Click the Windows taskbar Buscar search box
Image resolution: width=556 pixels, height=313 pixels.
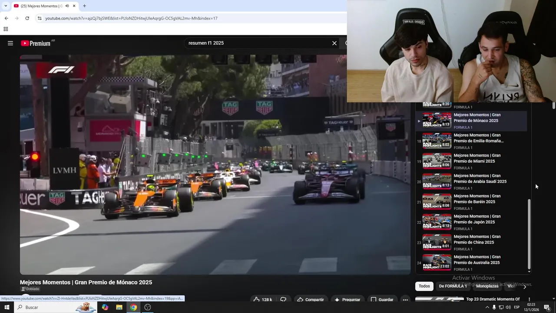(x=56, y=307)
